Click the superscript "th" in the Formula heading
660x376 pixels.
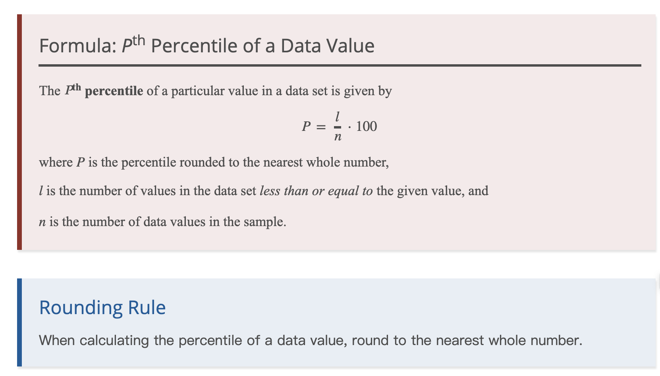[x=139, y=40]
